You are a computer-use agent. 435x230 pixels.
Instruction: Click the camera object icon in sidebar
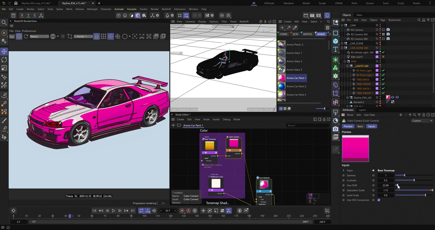point(335,129)
